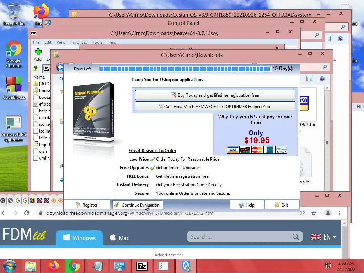Open Windows Start button
Image resolution: width=364 pixels, height=273 pixels.
pyautogui.click(x=10, y=266)
